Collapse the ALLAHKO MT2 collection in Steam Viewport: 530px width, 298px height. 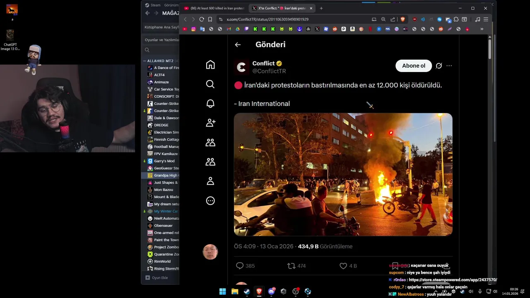click(x=145, y=61)
